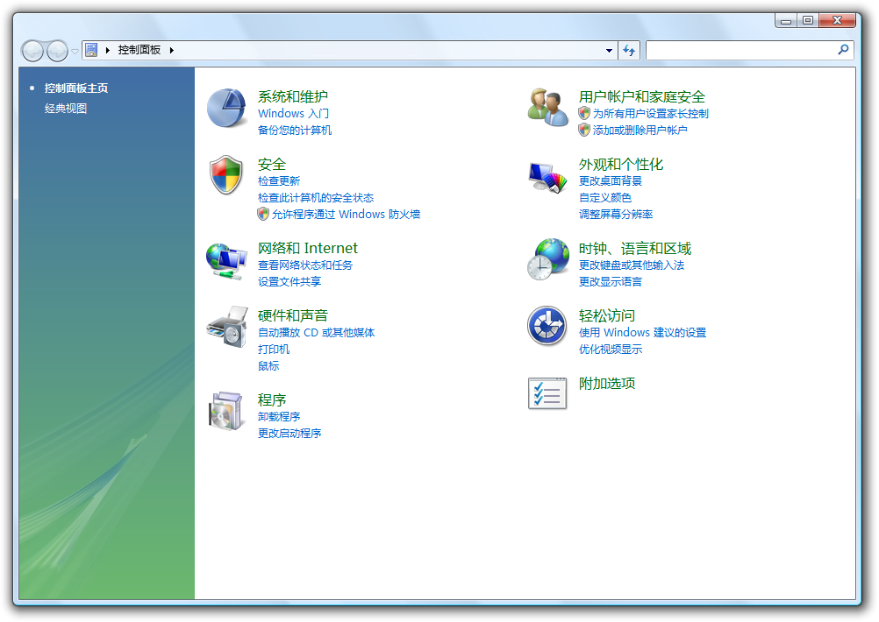Open the 程序 disc box icon
879x622 pixels.
226,411
